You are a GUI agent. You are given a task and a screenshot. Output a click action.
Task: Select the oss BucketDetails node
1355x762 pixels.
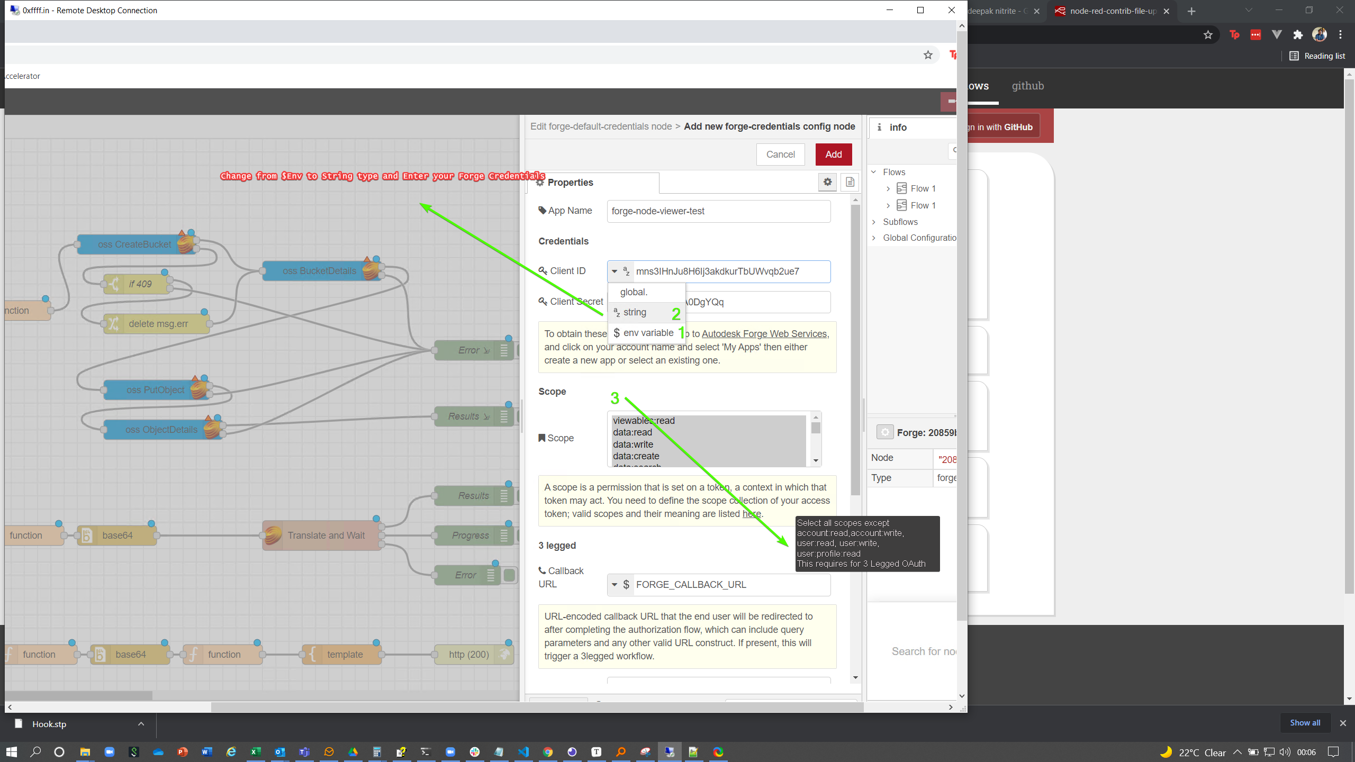tap(322, 271)
